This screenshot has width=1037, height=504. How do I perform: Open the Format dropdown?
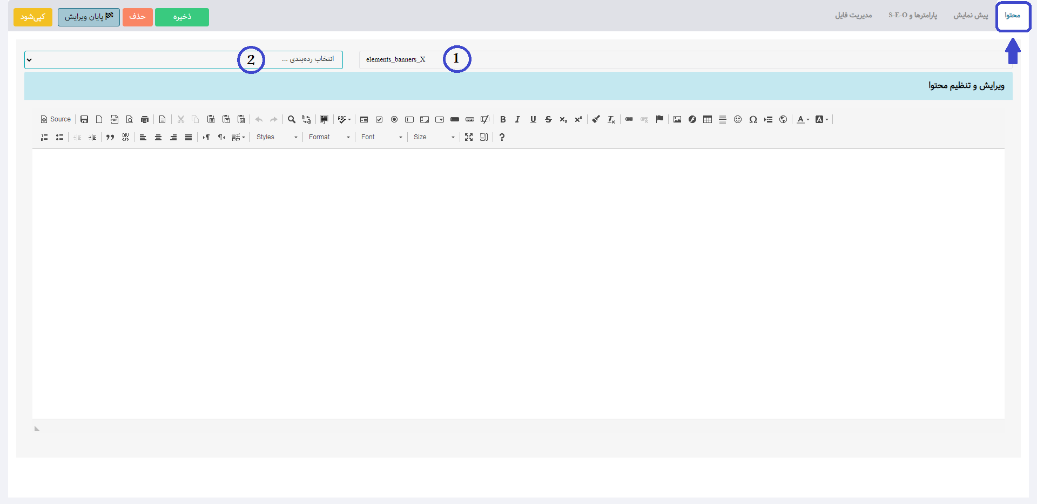(329, 137)
